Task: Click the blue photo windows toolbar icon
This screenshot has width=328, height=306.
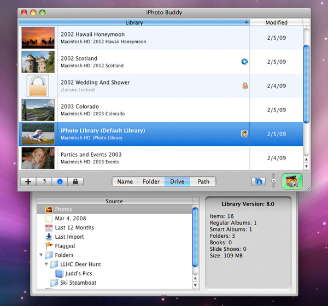Action: point(259,181)
